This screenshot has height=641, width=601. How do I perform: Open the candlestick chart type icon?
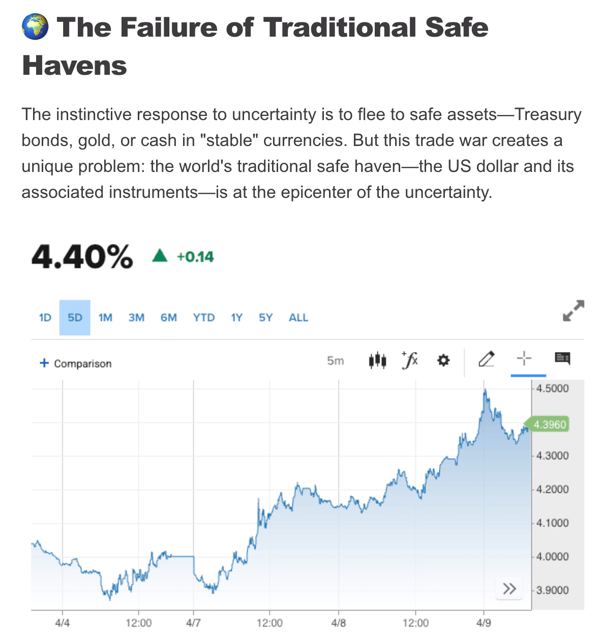[x=377, y=361]
